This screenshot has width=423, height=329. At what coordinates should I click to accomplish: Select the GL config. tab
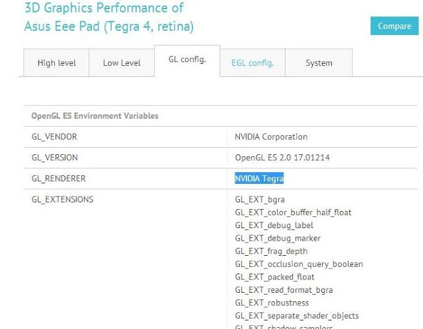pyautogui.click(x=187, y=61)
